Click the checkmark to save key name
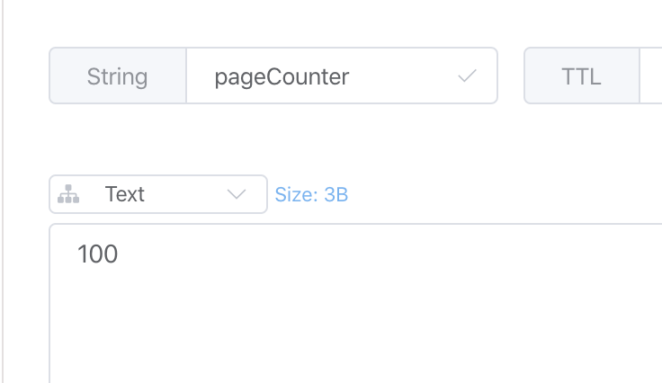This screenshot has width=662, height=383. (467, 76)
